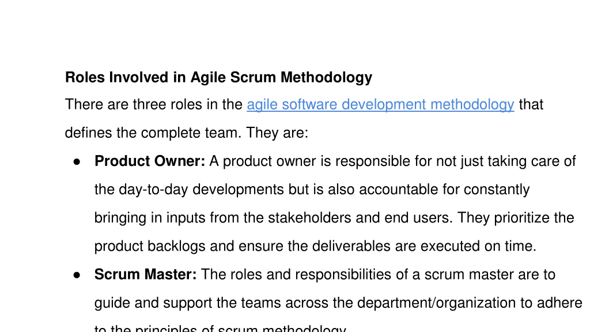The image size is (590, 332).
Task: Click the bullet point before Scrum Master
Action: click(x=77, y=276)
